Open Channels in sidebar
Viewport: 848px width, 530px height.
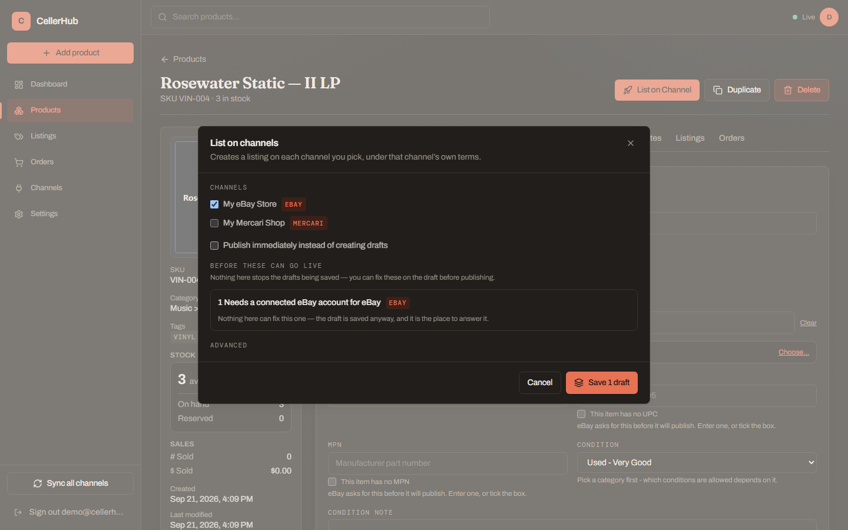coord(70,188)
